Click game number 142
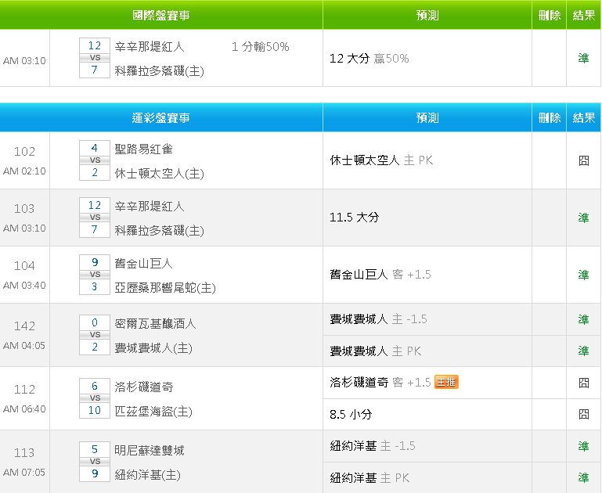The height and width of the screenshot is (493, 602). click(x=24, y=326)
